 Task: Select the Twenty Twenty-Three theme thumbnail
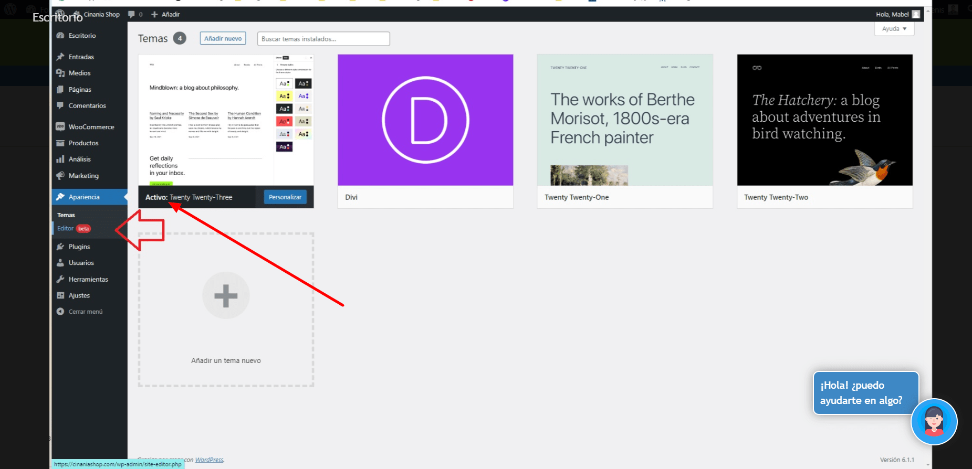(226, 120)
